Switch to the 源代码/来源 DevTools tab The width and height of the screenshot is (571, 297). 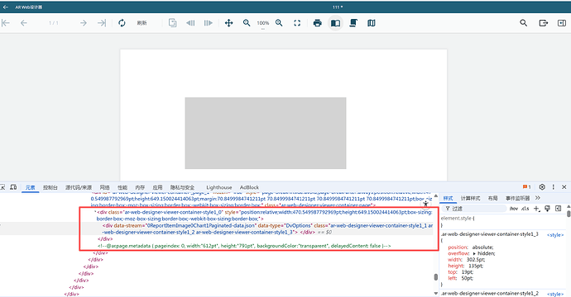[x=79, y=187]
